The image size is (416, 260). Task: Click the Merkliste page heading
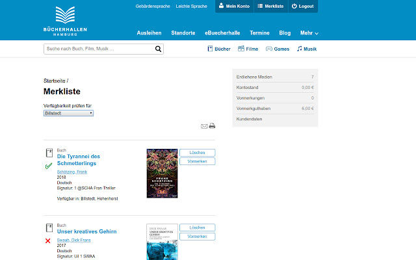pyautogui.click(x=62, y=91)
